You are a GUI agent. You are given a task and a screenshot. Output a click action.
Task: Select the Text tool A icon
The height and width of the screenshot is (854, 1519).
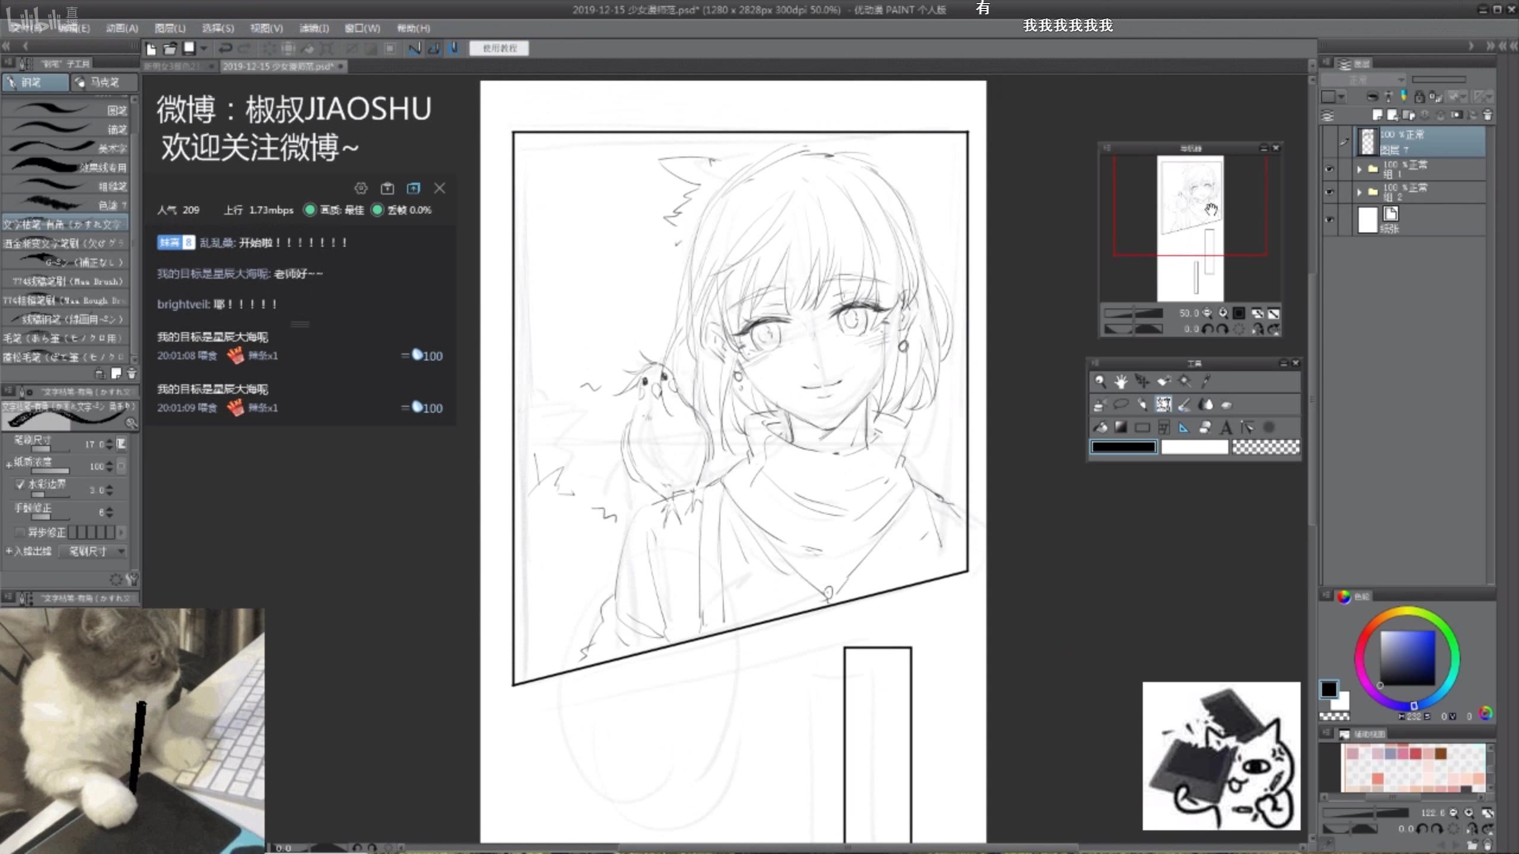click(1226, 428)
